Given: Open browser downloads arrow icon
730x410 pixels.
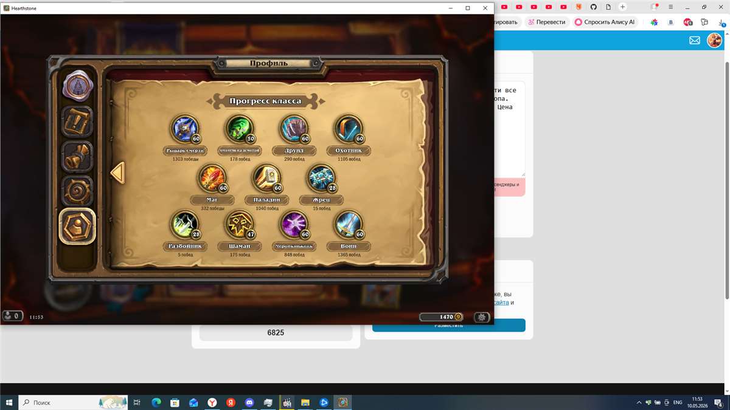Looking at the screenshot, I should (721, 22).
